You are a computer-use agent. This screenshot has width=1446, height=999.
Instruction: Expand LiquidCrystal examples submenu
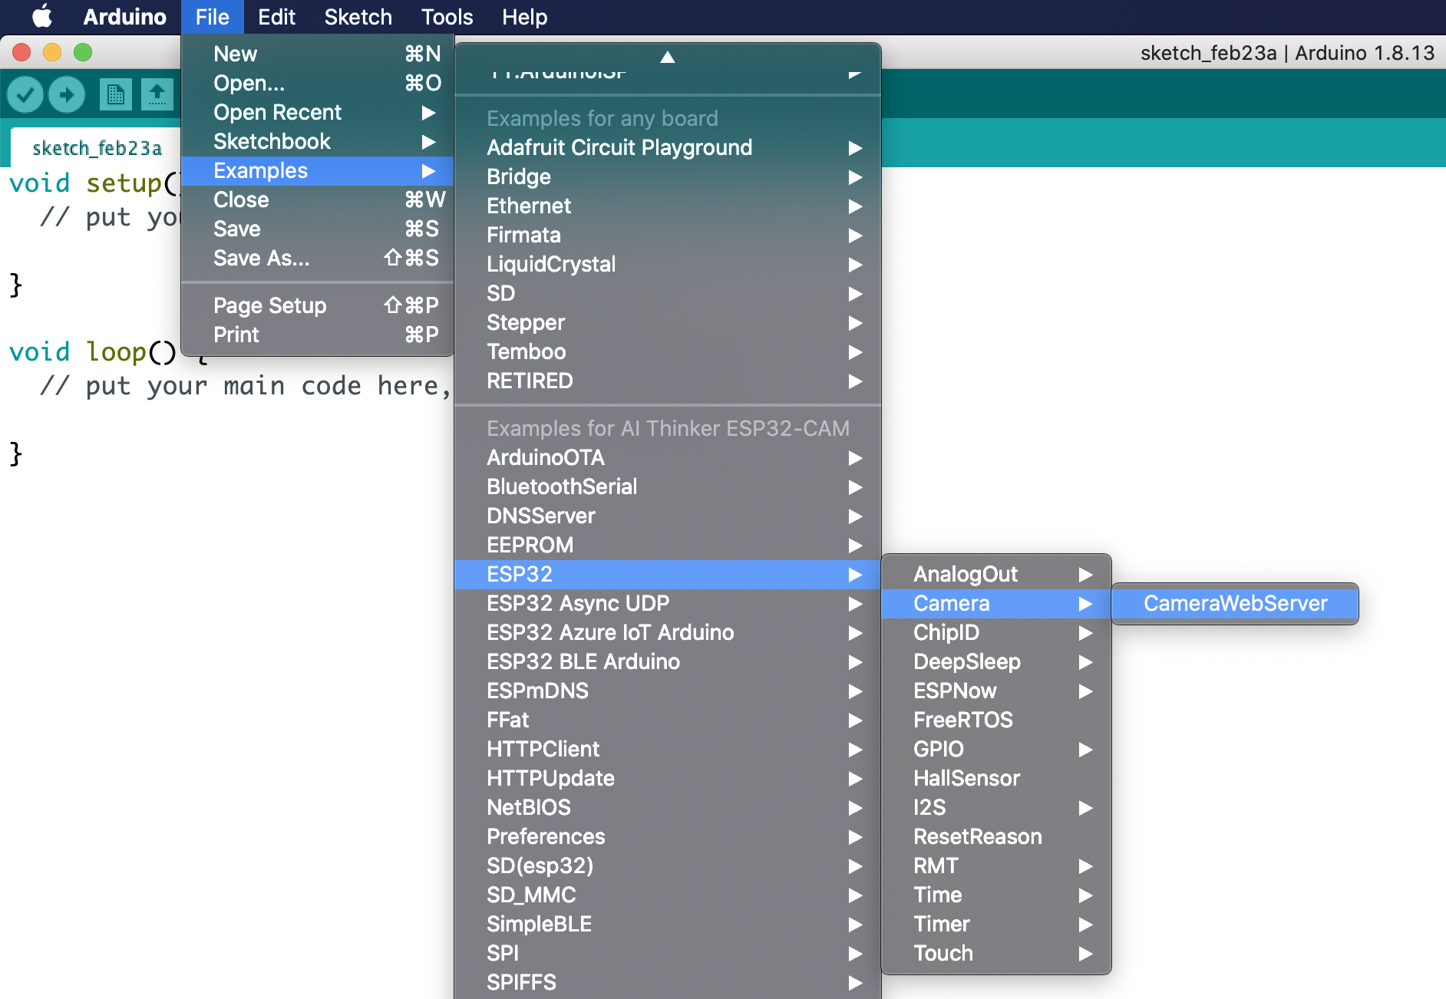668,264
